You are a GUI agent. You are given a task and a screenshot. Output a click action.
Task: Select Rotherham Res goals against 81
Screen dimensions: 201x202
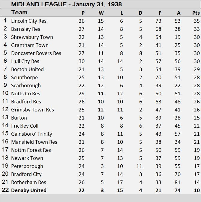pyautogui.click(x=179, y=182)
